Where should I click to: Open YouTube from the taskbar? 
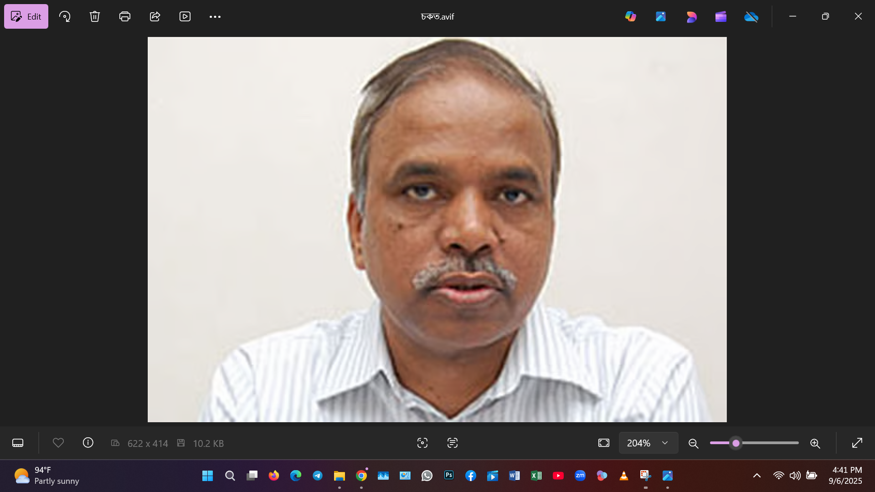click(558, 476)
